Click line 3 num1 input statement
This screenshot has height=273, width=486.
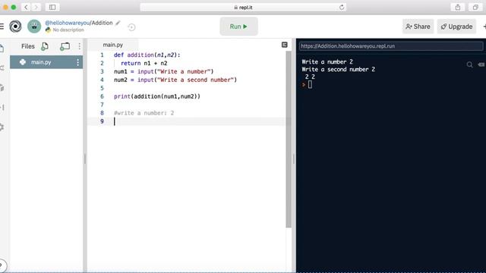click(164, 72)
